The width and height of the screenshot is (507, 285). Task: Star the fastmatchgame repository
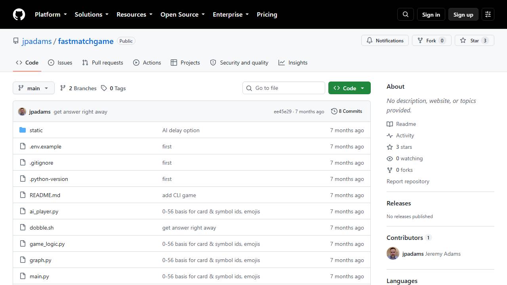(475, 40)
